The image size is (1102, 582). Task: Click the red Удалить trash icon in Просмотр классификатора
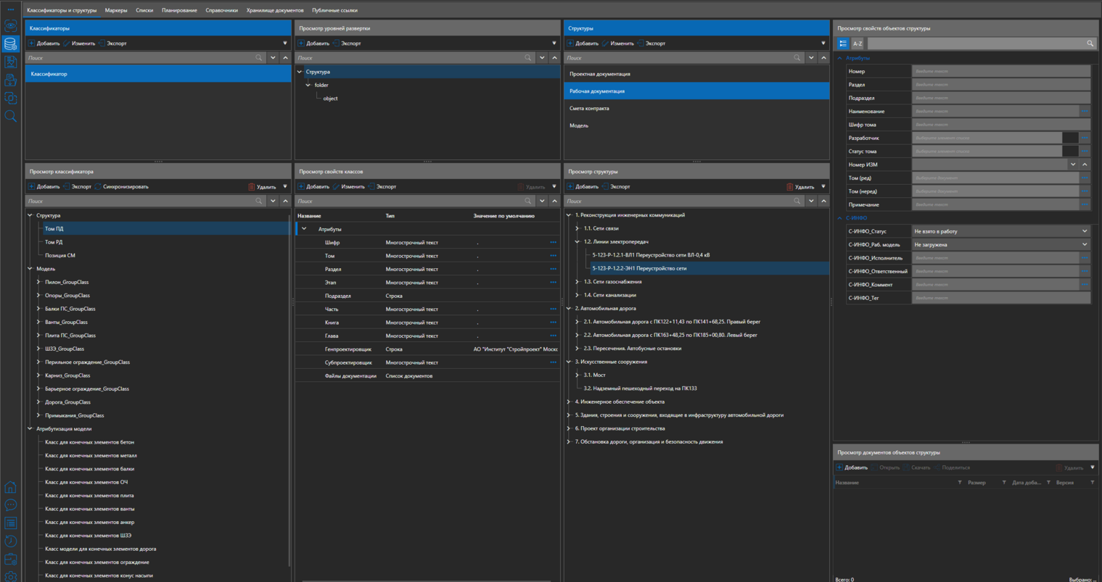tap(252, 187)
